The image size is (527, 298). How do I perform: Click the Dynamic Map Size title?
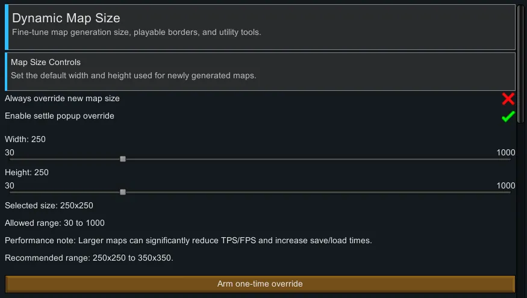coord(66,19)
